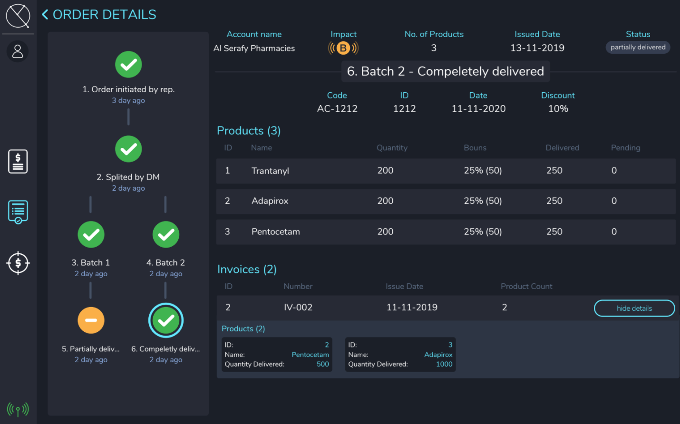The width and height of the screenshot is (680, 424).
Task: Collapse invoice with hide details button
Action: (x=634, y=308)
